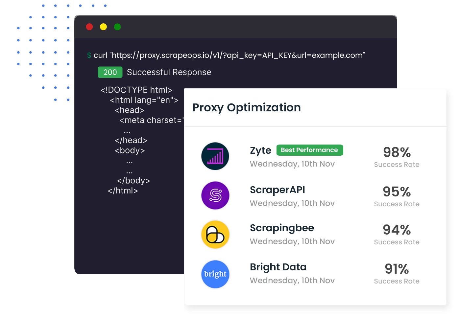Select the Scrapingbee provider name
Viewport: 459px width, 317px height.
[x=282, y=228]
